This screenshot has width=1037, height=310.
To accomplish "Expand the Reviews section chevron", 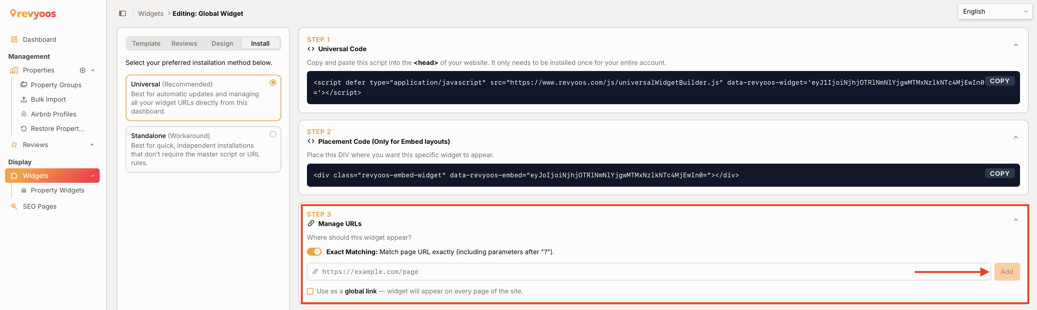I will point(92,145).
